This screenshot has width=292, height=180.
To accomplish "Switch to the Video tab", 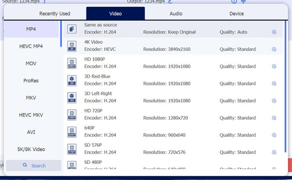I will [115, 14].
